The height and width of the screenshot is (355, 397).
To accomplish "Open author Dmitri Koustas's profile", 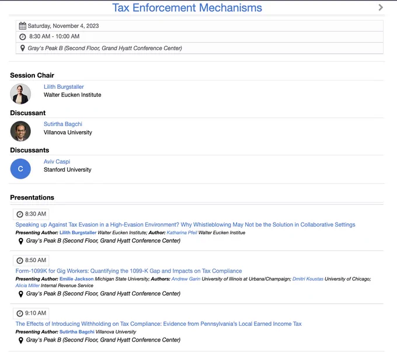I will pyautogui.click(x=308, y=279).
